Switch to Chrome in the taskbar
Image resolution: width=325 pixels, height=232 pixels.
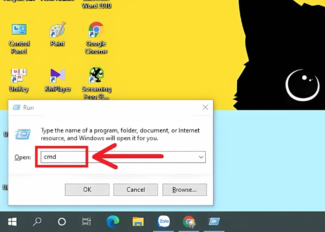(x=188, y=221)
